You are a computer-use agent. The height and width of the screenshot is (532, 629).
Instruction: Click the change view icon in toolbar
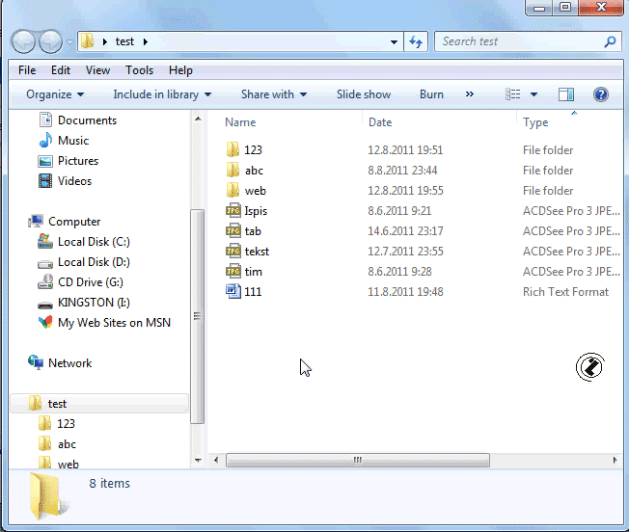[513, 94]
